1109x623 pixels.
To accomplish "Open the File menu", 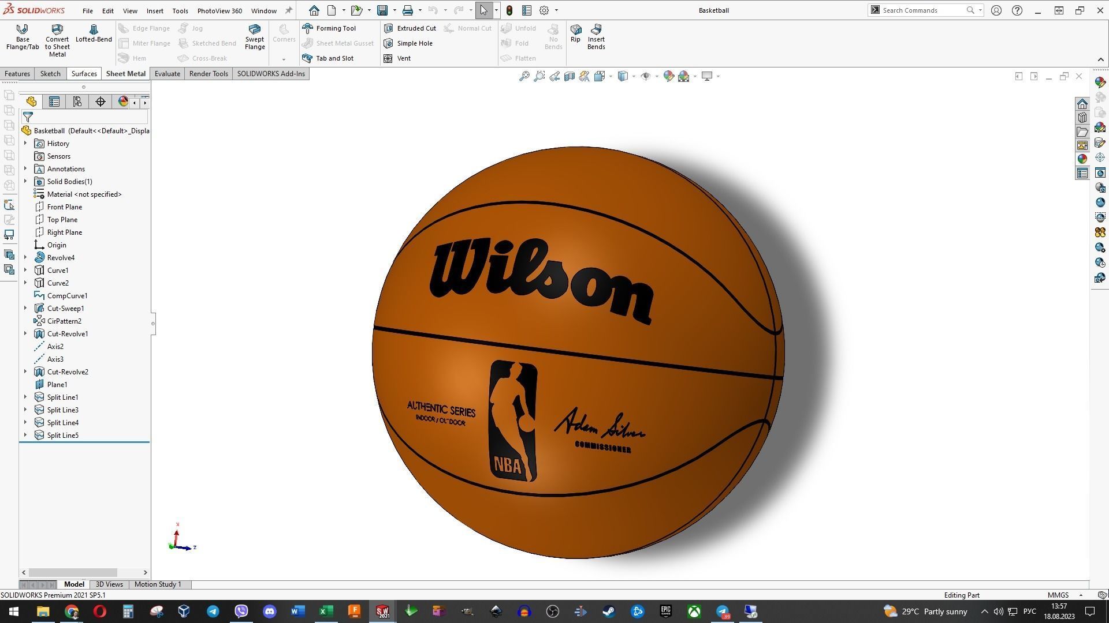I will coord(88,10).
